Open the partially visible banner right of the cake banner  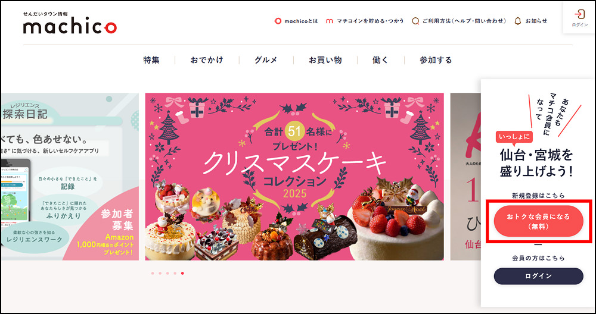click(x=465, y=177)
